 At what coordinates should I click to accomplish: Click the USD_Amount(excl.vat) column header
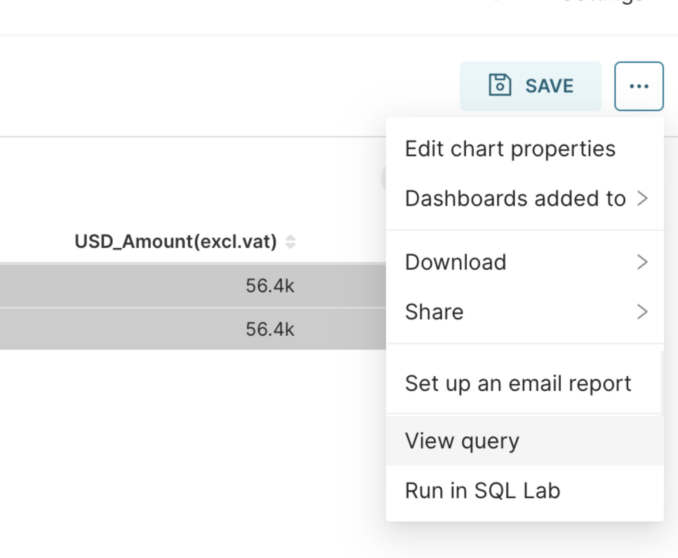176,242
